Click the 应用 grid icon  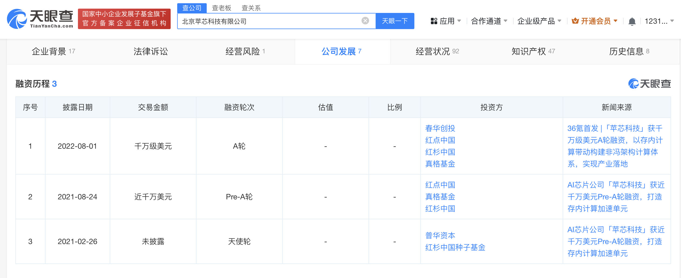click(434, 21)
